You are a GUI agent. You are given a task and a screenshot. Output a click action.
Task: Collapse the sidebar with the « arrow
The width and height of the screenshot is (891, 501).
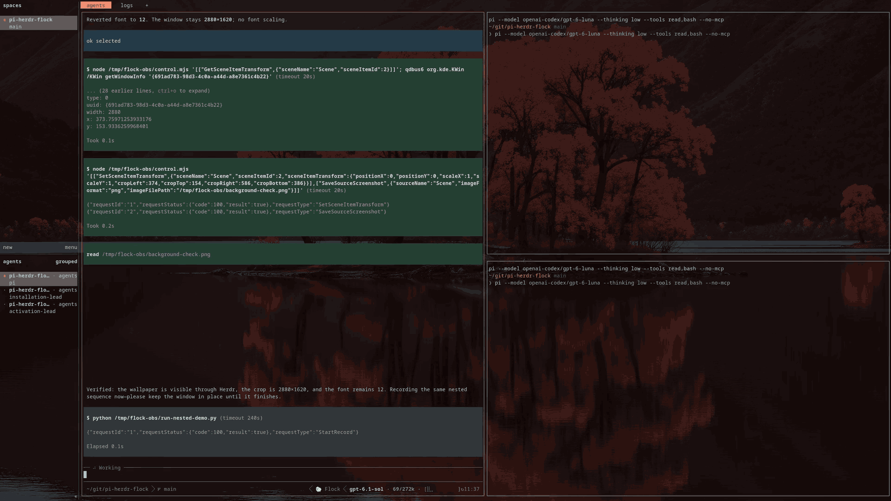tap(75, 496)
